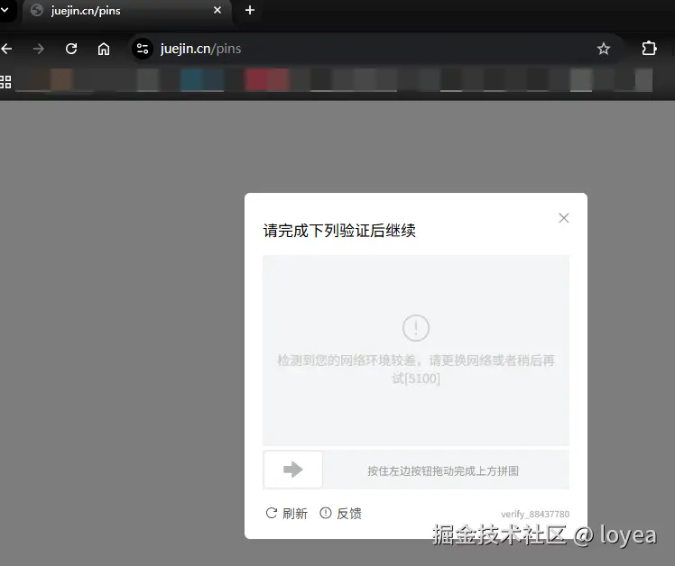Go forward to the next page
Screen dimensions: 675x566
point(39,49)
